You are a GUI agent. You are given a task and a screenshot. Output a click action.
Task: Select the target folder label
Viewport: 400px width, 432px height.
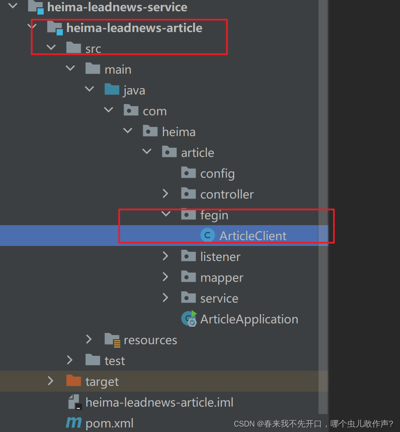point(102,382)
